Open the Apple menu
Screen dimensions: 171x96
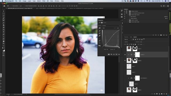(x=2, y=1)
